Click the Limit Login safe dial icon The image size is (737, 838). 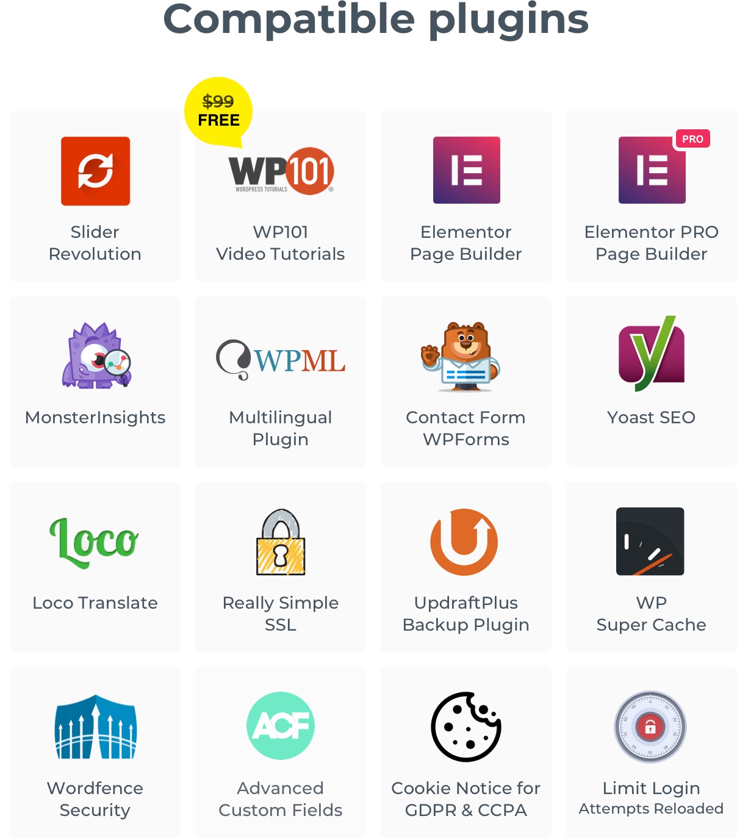(650, 727)
